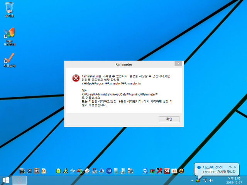Viewport: 247px width, 185px height.
Task: Click the red error icon in dialog
Action: click(76, 78)
